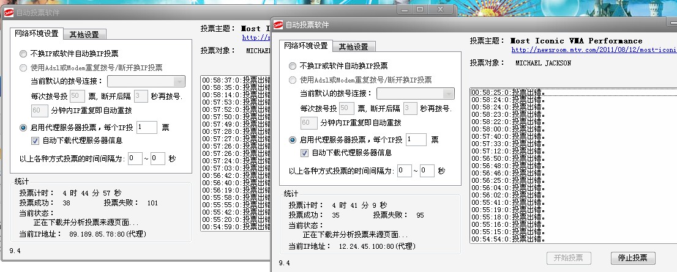
Task: Click the first 时间间隔 field in the background window
Action: (135, 158)
